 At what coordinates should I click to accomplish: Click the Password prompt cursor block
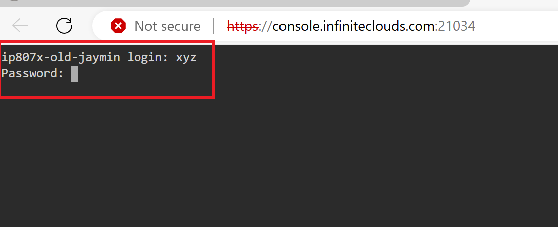tap(75, 74)
